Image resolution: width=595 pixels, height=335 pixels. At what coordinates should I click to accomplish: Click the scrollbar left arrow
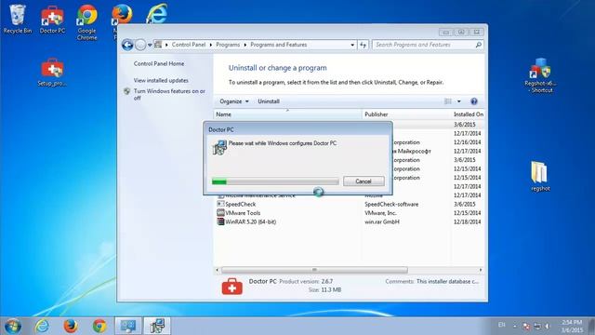tap(218, 270)
